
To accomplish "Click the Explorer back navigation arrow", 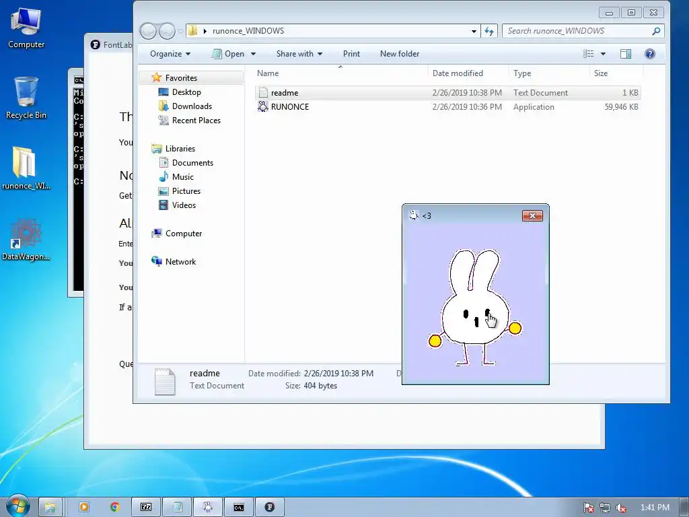I will (148, 31).
